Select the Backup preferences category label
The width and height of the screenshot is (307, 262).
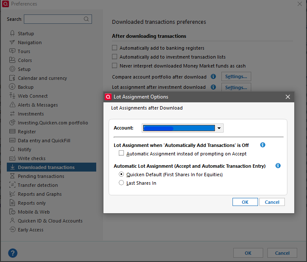[x=26, y=87]
